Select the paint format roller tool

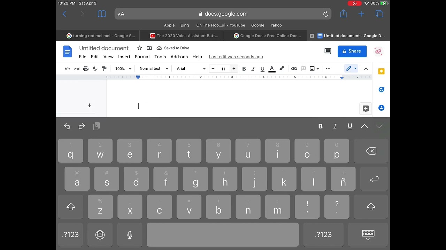[x=104, y=69]
